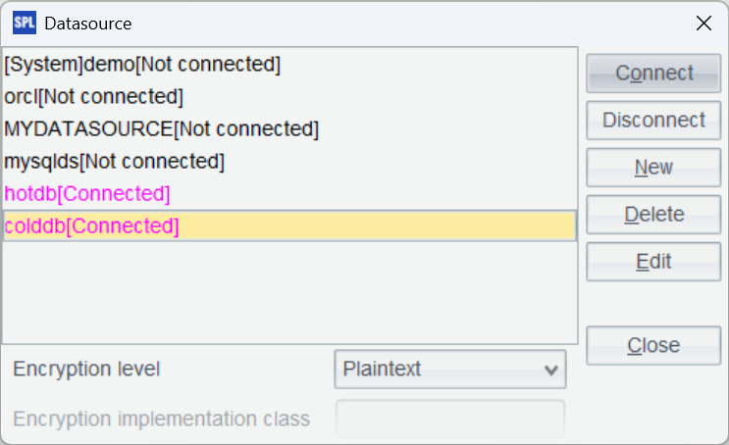Click the Disconnect button
729x445 pixels.
click(653, 121)
